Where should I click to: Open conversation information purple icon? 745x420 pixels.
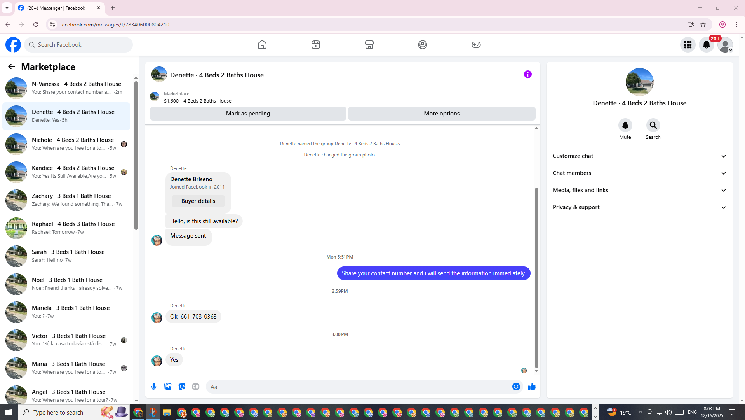528,74
